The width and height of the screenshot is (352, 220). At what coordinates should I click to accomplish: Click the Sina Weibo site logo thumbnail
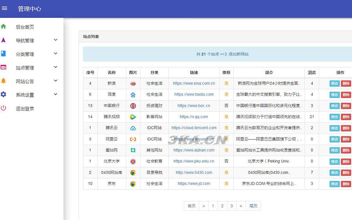133,84
